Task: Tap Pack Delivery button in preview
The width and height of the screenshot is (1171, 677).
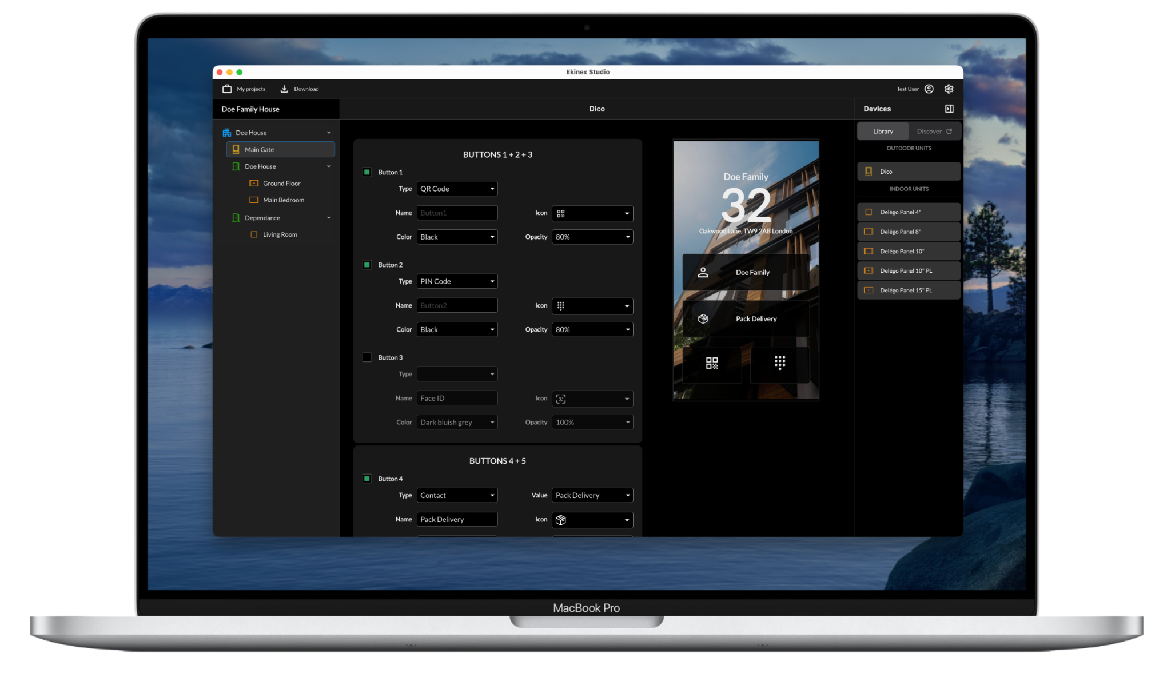Action: [746, 319]
